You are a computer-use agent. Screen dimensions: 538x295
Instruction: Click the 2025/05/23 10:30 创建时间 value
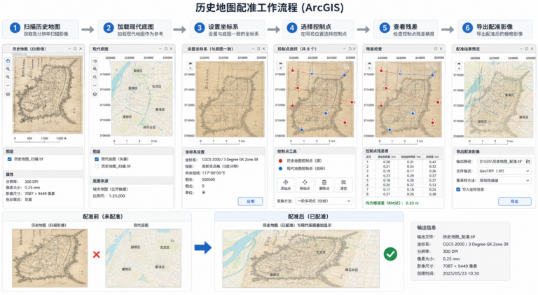coord(461,273)
